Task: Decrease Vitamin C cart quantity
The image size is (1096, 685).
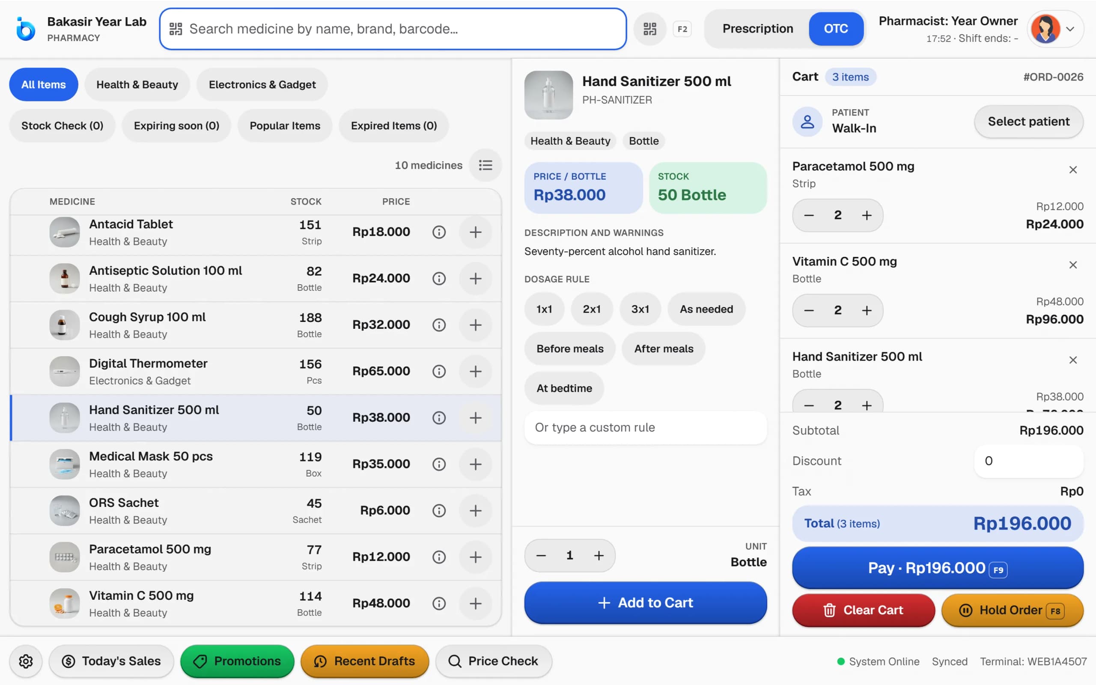Action: coord(808,310)
